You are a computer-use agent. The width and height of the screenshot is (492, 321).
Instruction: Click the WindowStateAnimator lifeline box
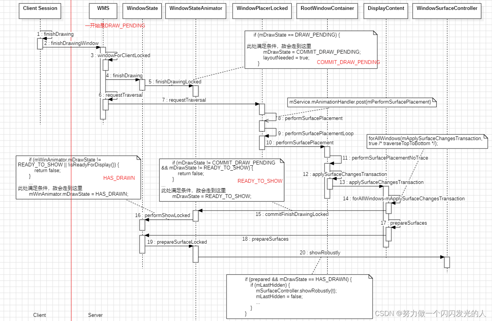tap(196, 11)
